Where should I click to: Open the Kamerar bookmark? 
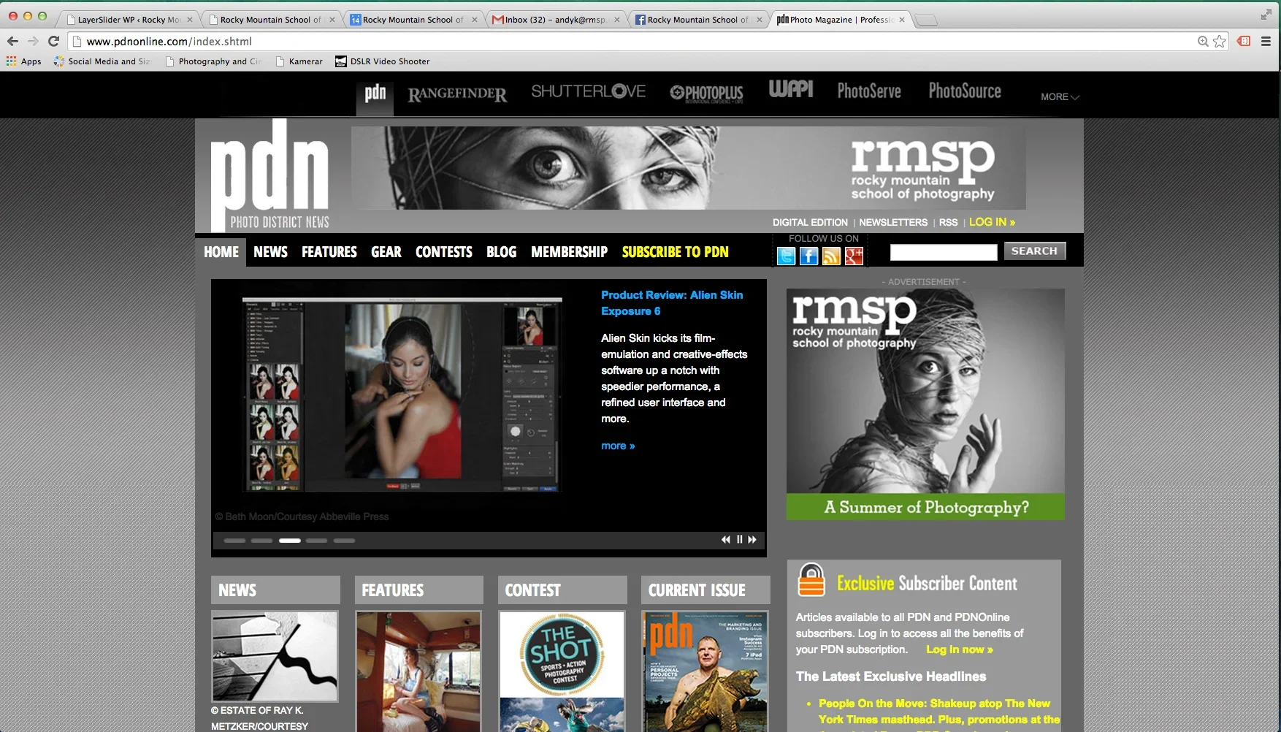(299, 61)
